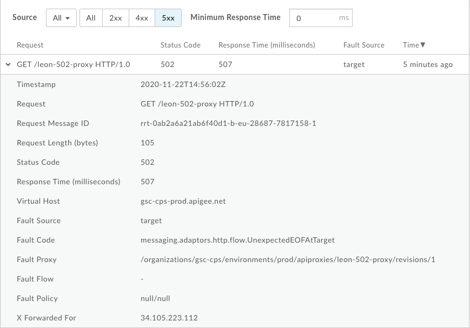Click the Request Message ID value
Image resolution: width=470 pixels, height=328 pixels.
click(x=228, y=123)
